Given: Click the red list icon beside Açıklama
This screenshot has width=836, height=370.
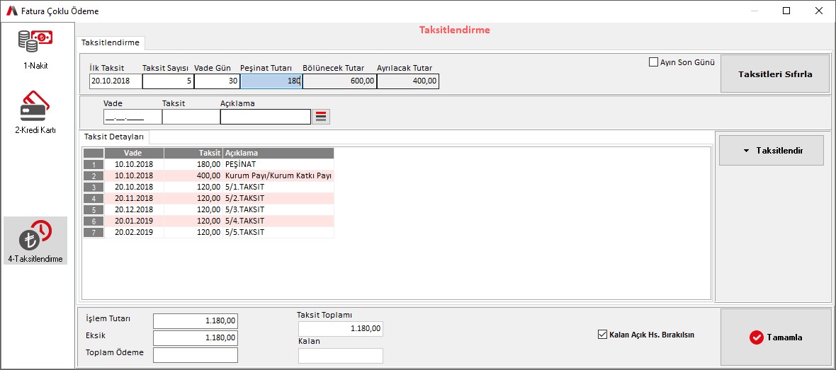Looking at the screenshot, I should tap(321, 117).
